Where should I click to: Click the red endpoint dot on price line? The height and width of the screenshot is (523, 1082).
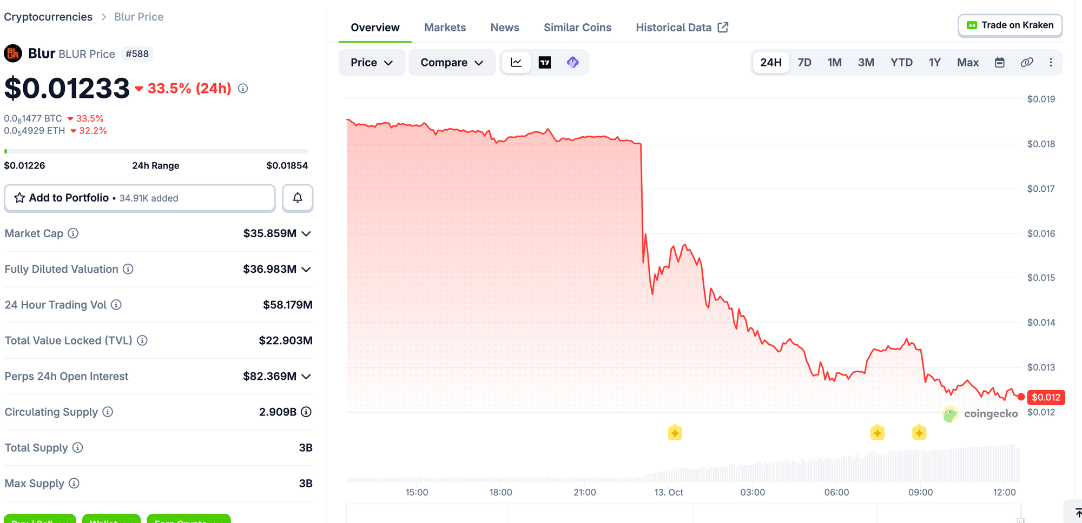(1021, 397)
